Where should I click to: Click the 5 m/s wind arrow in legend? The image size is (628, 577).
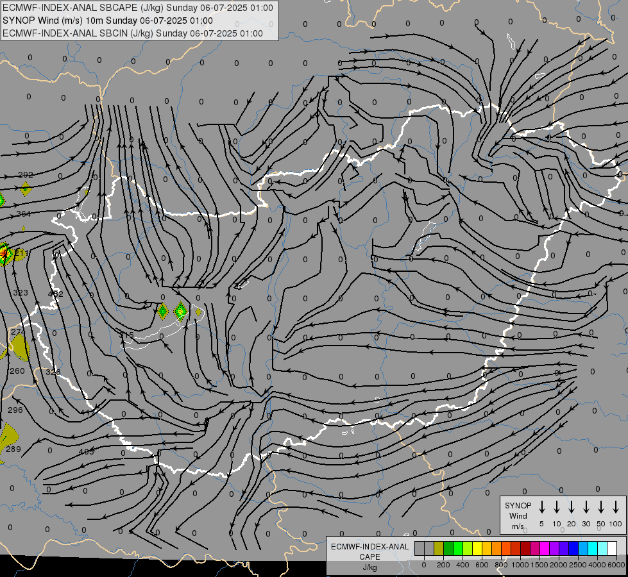coord(541,507)
